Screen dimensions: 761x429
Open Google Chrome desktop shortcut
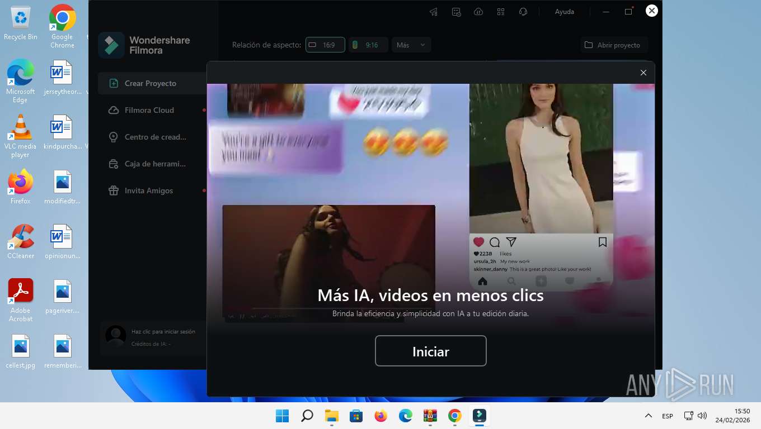[x=62, y=27]
